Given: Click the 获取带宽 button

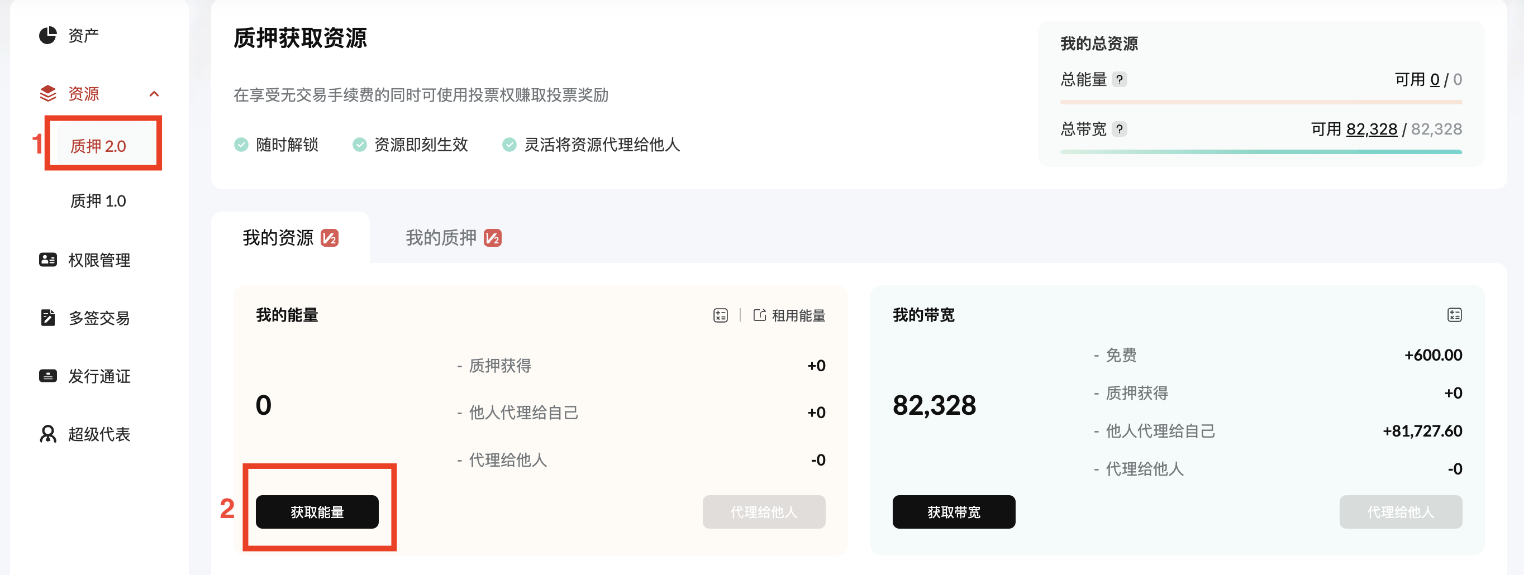Looking at the screenshot, I should coord(953,512).
